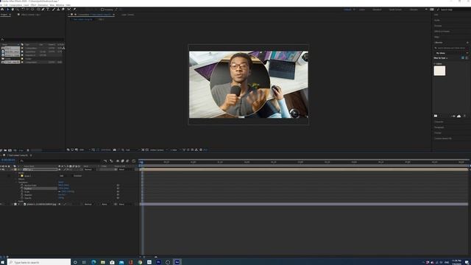Select the Rectangle shape tool
The height and width of the screenshot is (265, 471).
tap(38, 10)
